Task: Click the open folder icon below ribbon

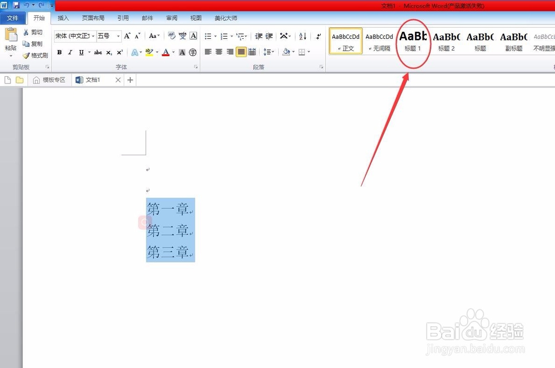Action: [x=20, y=80]
